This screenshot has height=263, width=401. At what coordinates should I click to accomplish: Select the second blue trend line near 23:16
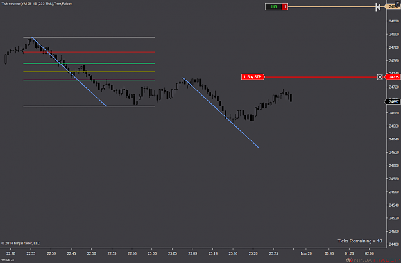click(x=221, y=112)
